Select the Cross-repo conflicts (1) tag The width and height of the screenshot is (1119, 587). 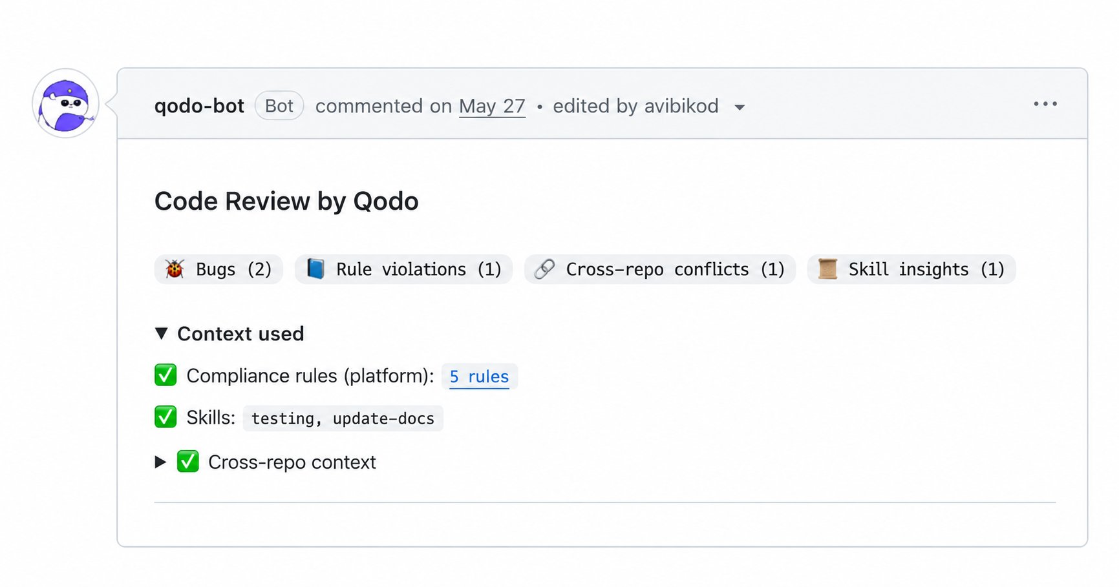pyautogui.click(x=659, y=269)
